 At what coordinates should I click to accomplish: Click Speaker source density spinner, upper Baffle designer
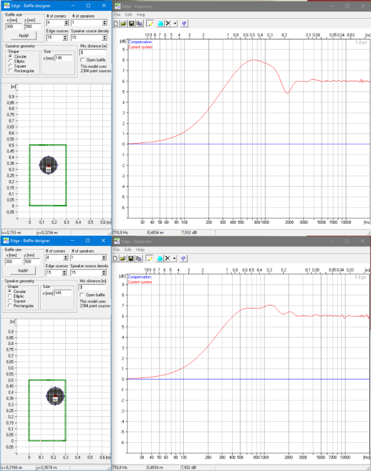(104, 38)
